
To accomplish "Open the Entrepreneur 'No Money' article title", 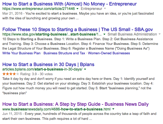I will [69, 4].
